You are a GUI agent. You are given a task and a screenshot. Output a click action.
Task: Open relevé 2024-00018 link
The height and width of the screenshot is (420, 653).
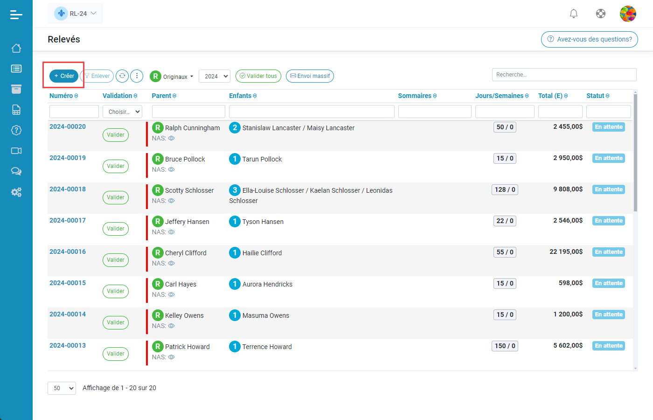point(68,189)
